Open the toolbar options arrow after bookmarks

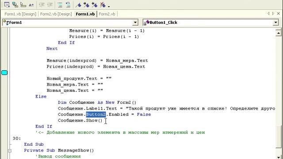pyautogui.click(x=109, y=7)
